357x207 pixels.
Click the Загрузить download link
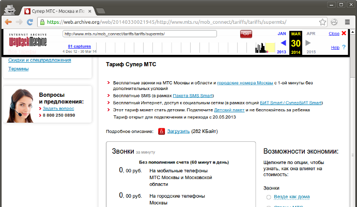click(178, 131)
